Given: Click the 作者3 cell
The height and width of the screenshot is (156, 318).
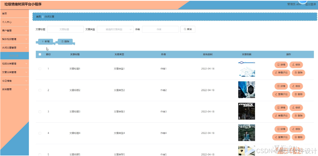Looking at the screenshot, I should click(163, 112).
